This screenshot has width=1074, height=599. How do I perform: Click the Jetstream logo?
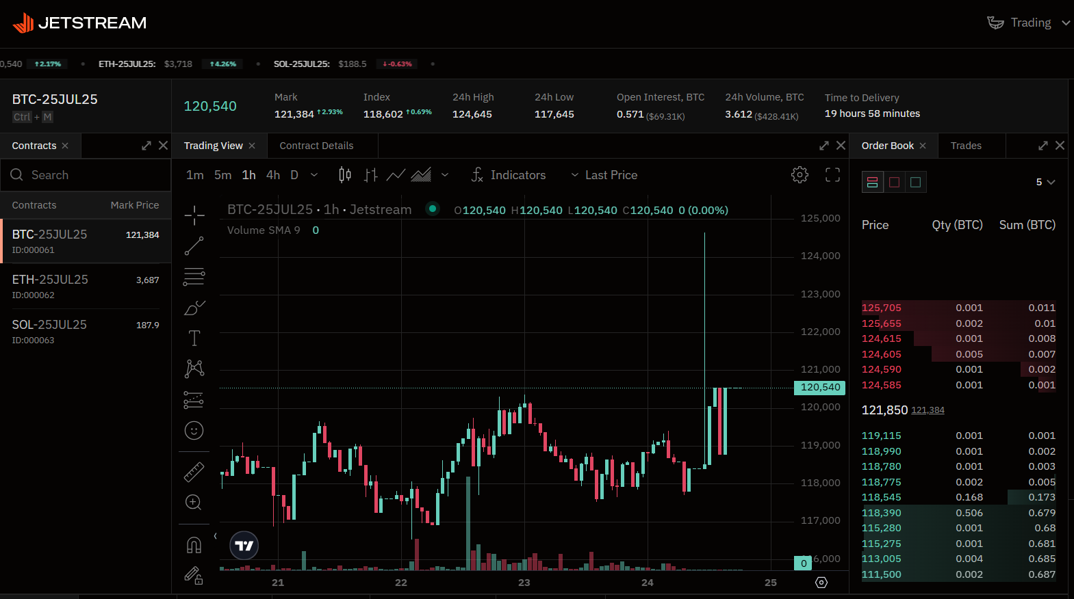pyautogui.click(x=79, y=23)
